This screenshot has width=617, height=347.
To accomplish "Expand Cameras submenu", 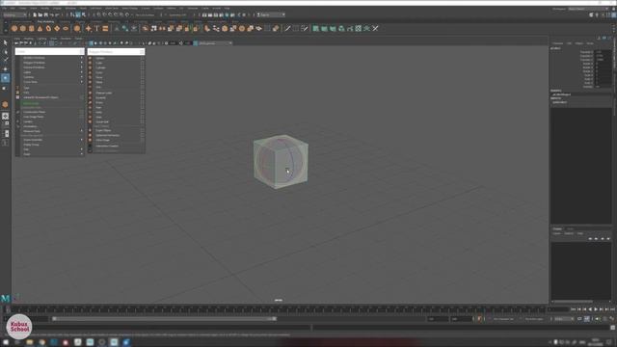I will [x=50, y=77].
